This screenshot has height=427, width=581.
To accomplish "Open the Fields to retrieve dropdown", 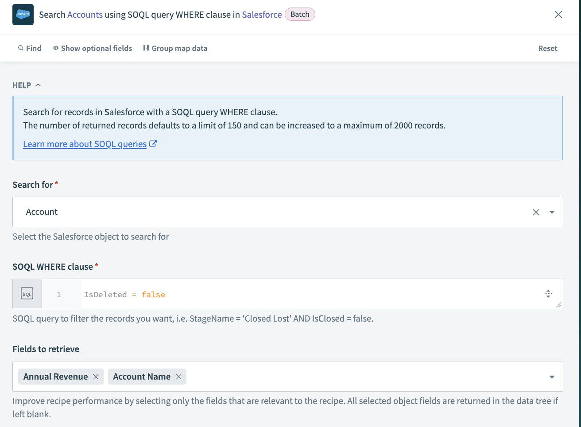I will tap(552, 376).
